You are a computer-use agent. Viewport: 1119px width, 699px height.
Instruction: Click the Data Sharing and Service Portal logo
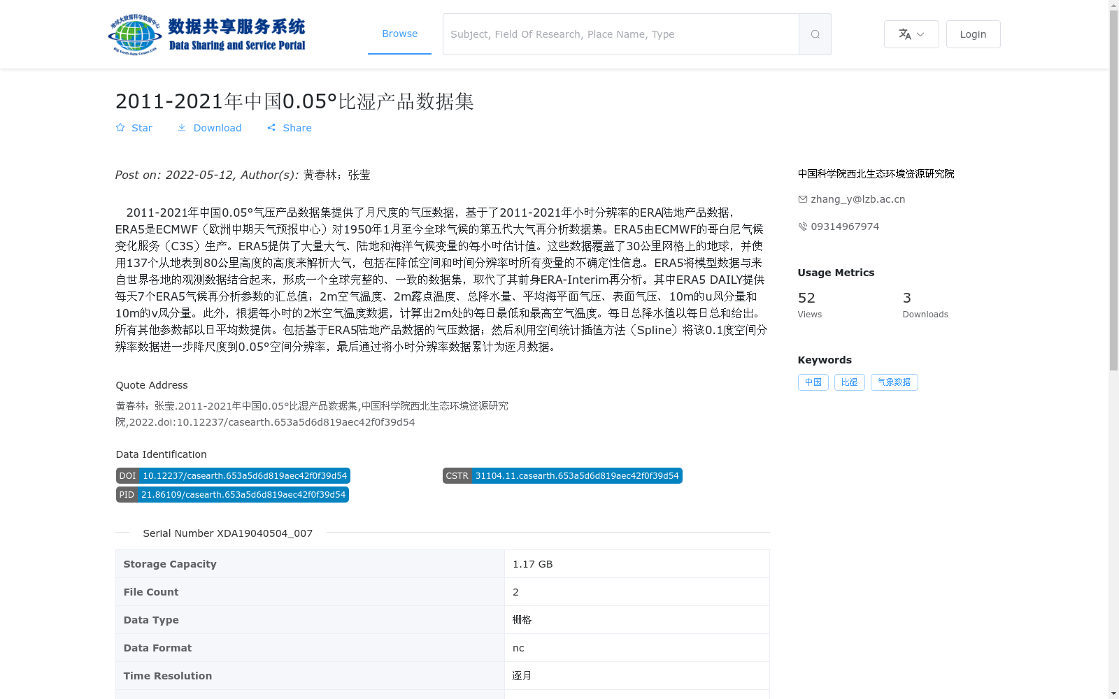[x=207, y=34]
